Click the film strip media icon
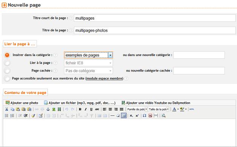 (x=59, y=109)
